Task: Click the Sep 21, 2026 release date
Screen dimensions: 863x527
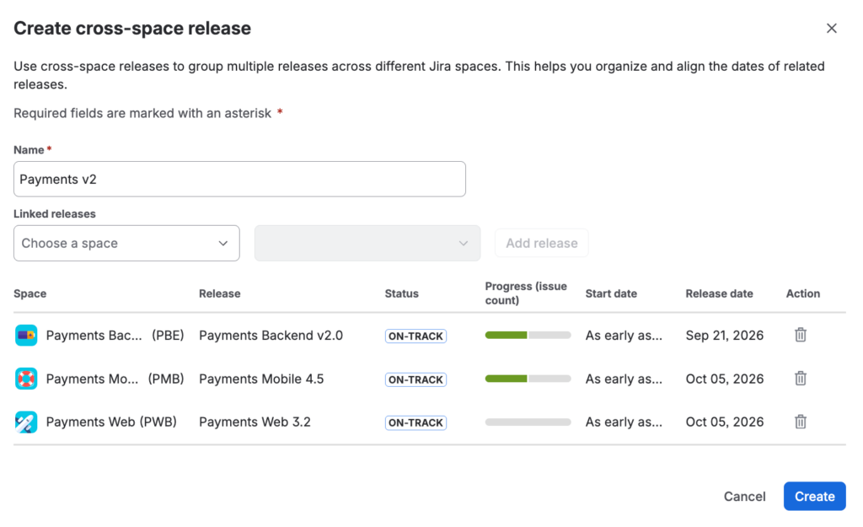Action: [x=724, y=335]
